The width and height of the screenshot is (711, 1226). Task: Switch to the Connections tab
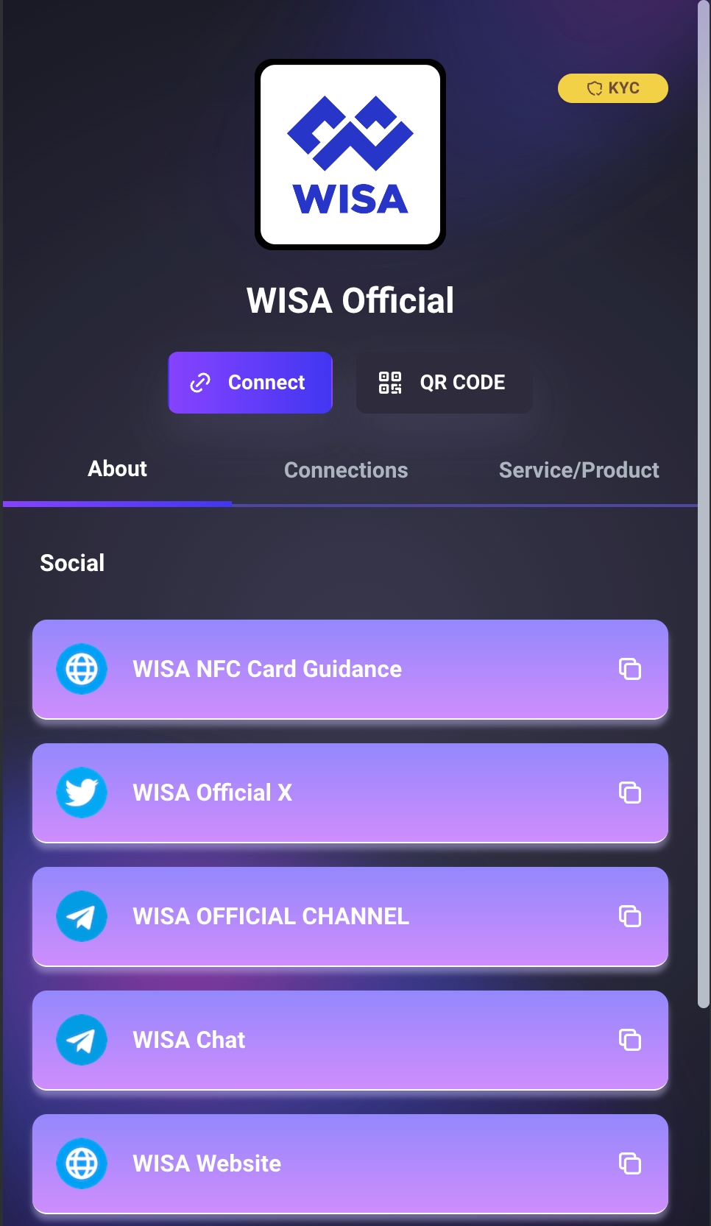(346, 470)
